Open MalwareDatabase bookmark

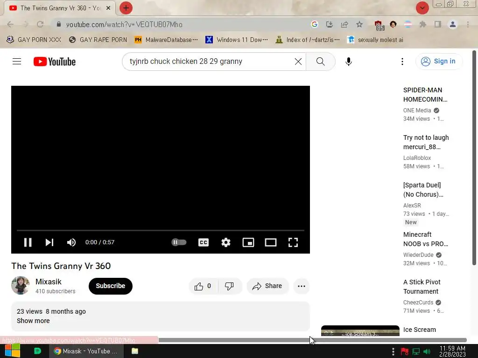tap(166, 40)
